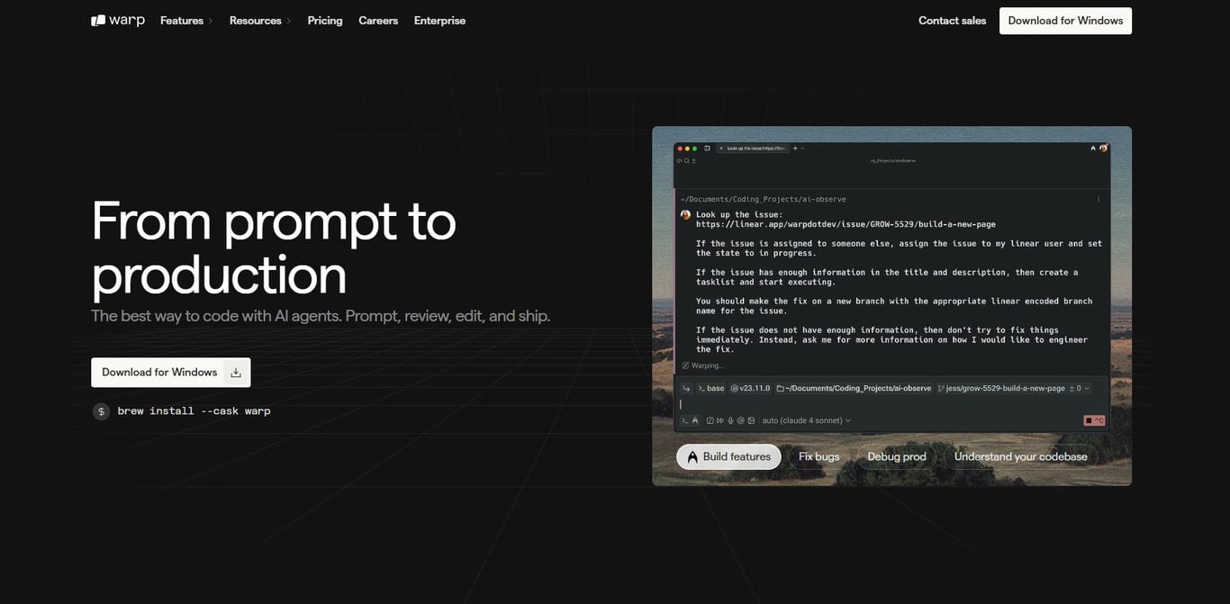Select the Fix bugs tab
The image size is (1230, 604).
click(818, 456)
